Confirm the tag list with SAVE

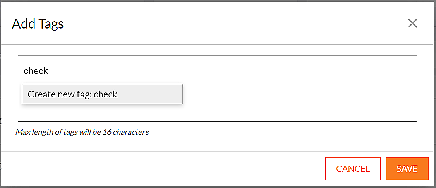407,169
